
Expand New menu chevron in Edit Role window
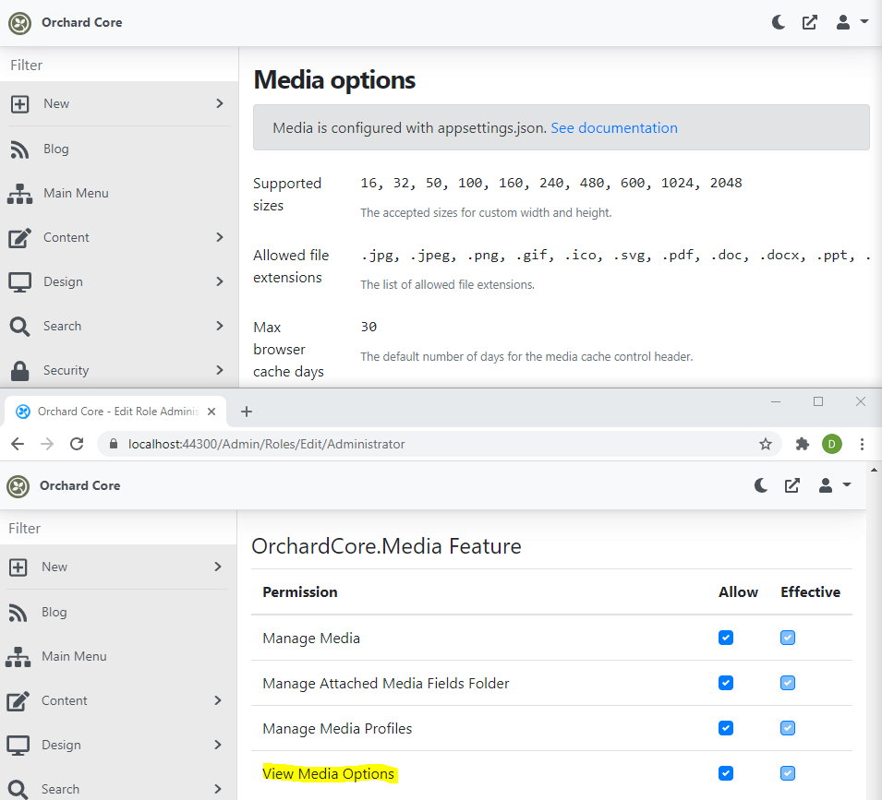click(218, 567)
